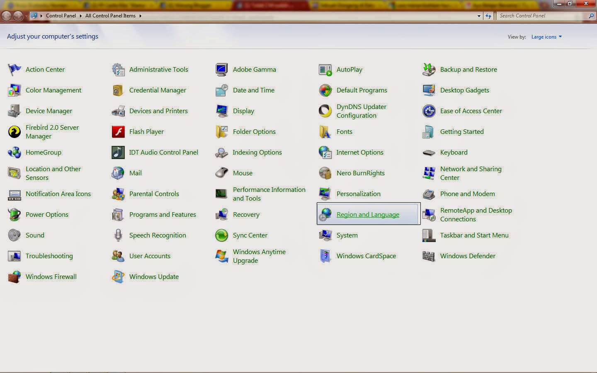The height and width of the screenshot is (373, 597).
Task: Open the Speech Recognition microphone icon
Action: pos(118,235)
